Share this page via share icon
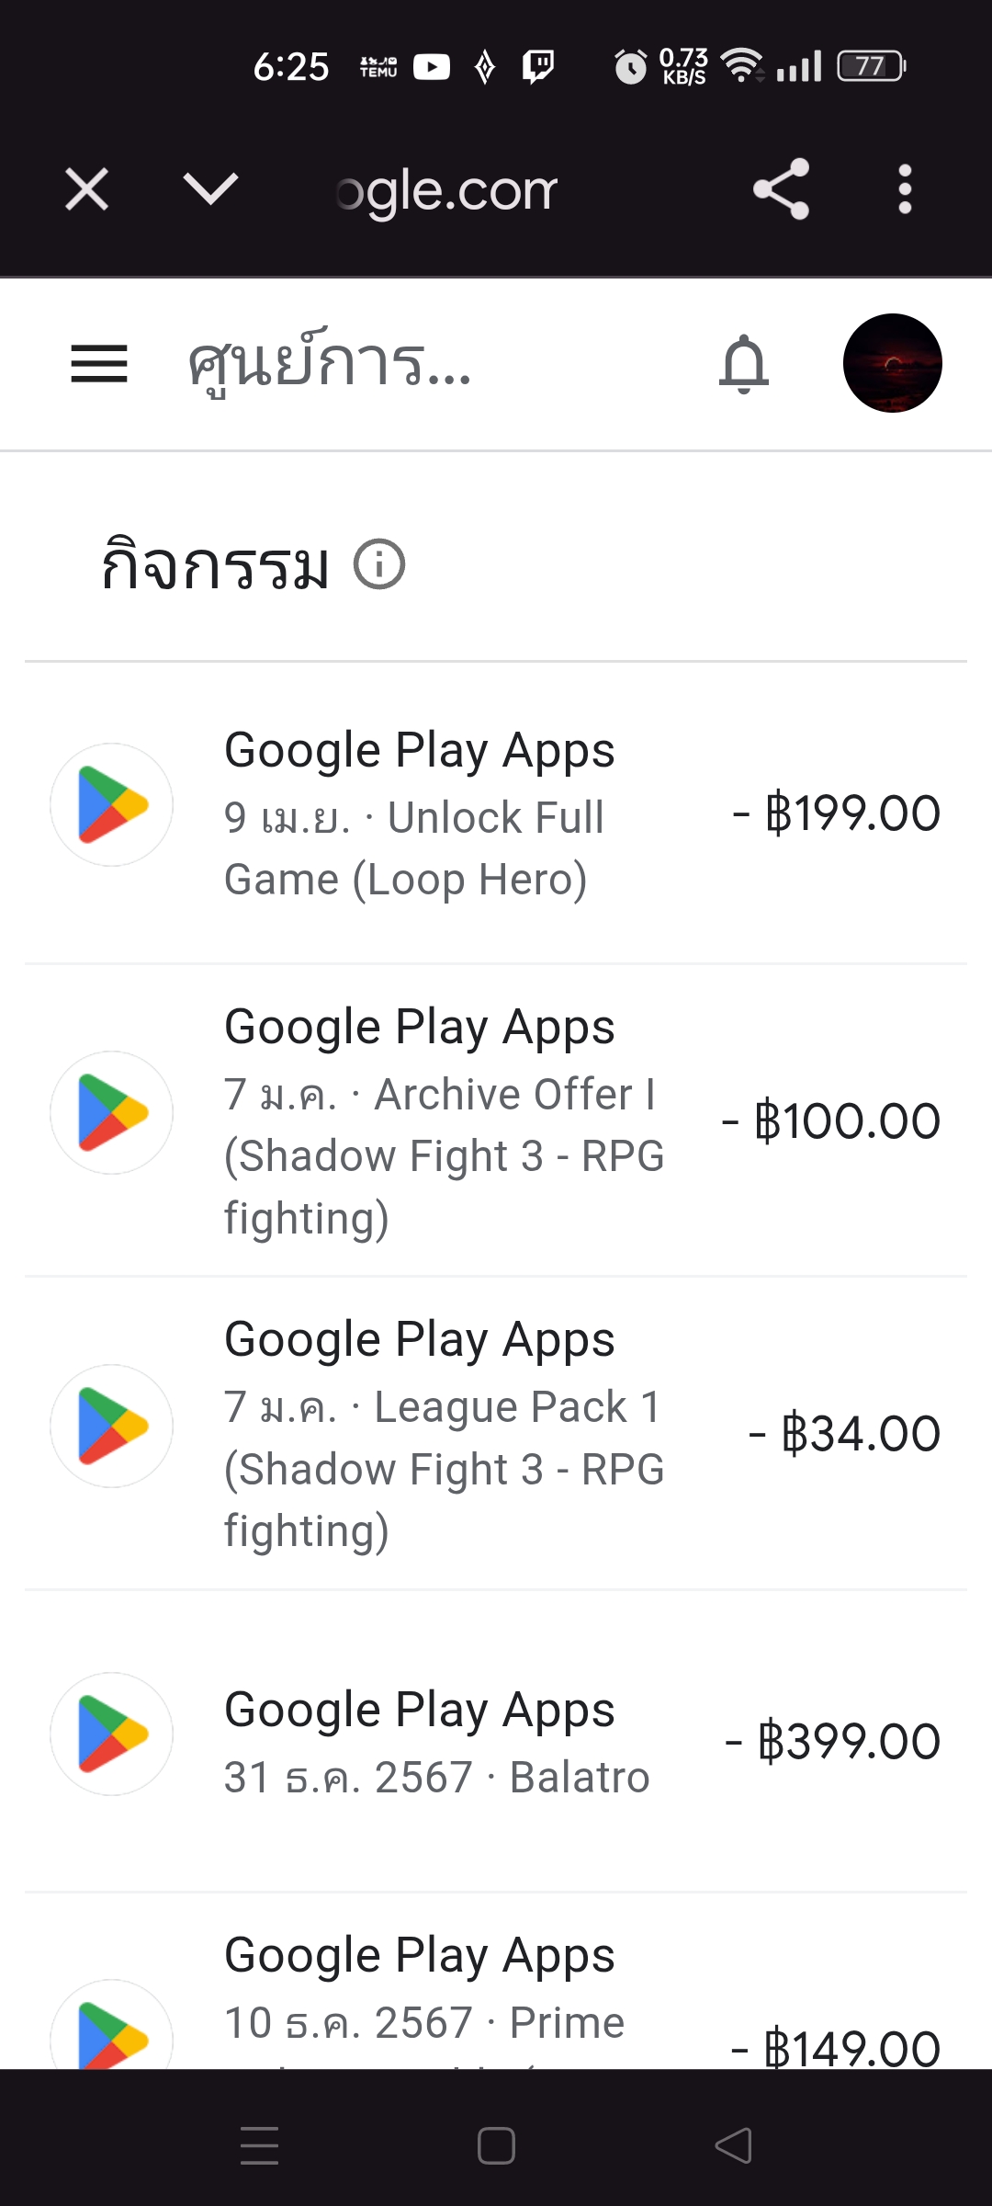This screenshot has height=2206, width=992. (781, 189)
